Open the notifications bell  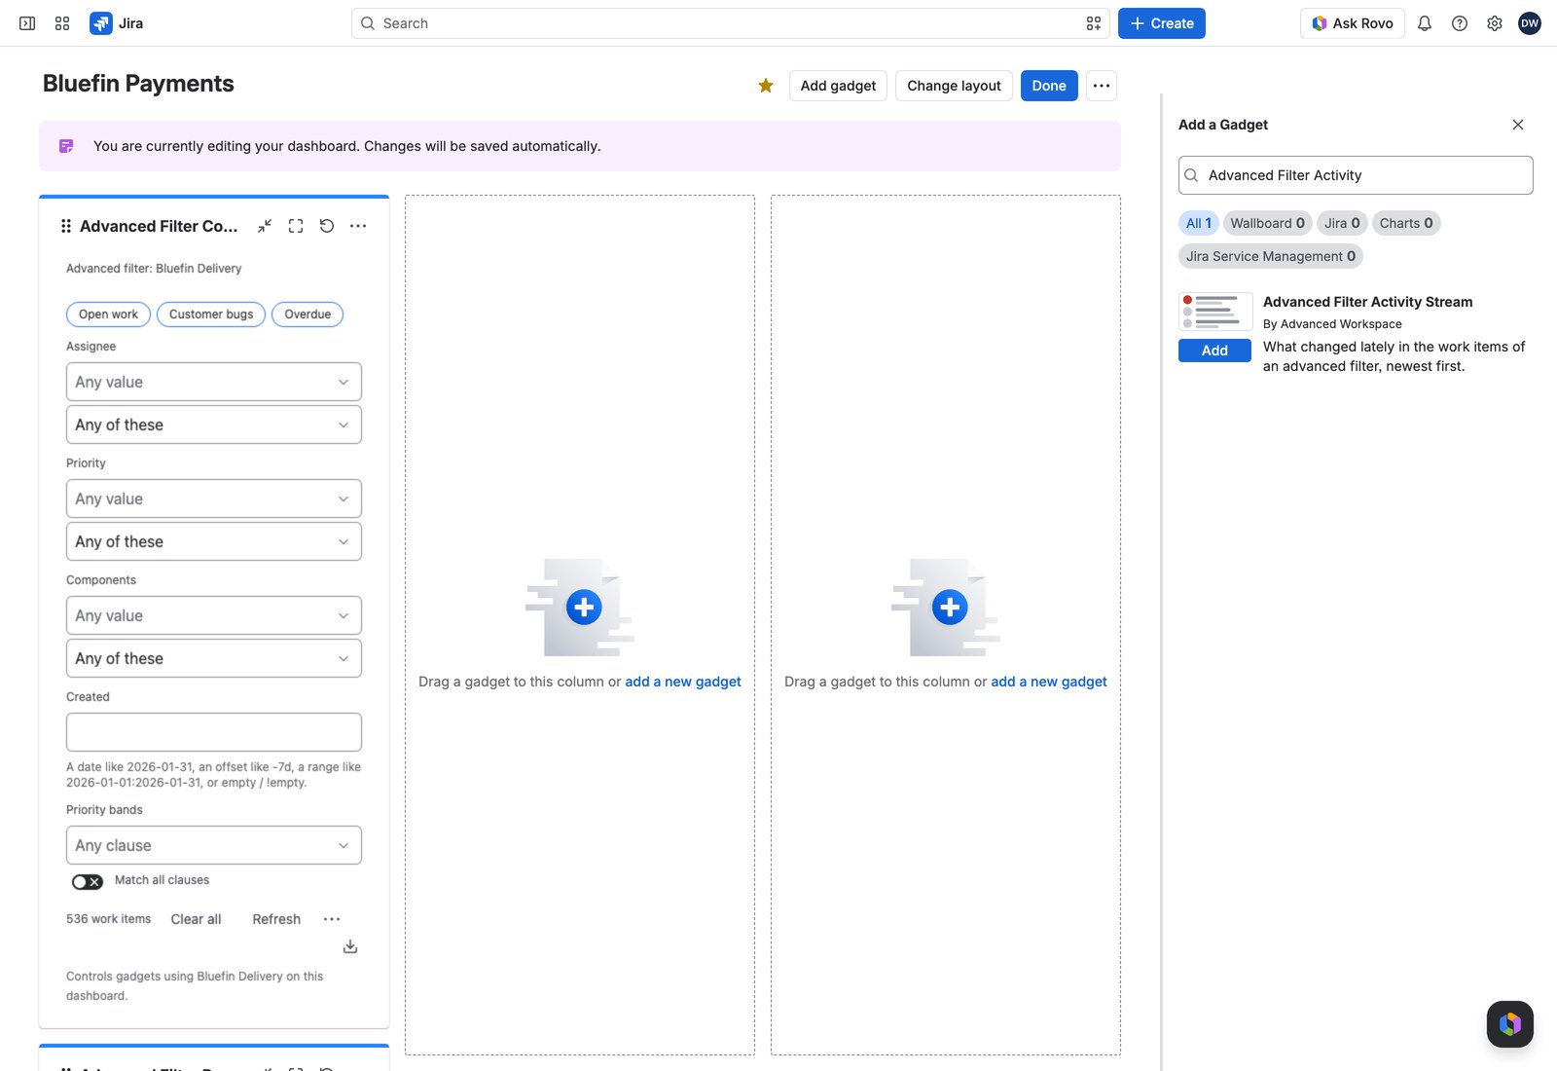pos(1425,23)
